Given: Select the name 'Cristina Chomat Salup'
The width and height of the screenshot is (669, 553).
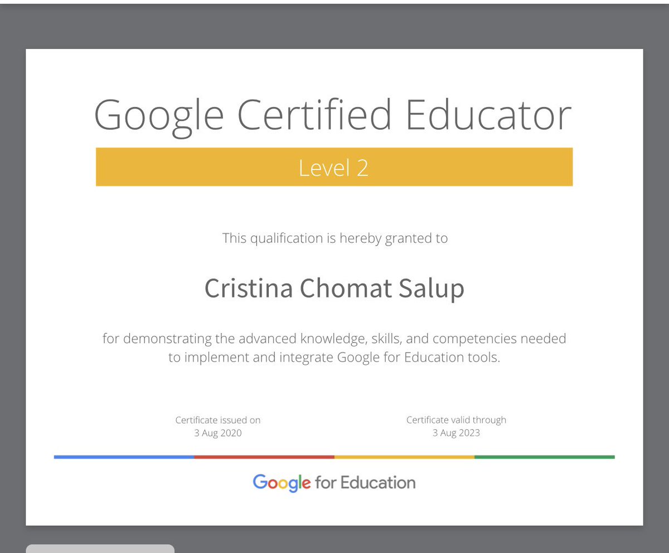Looking at the screenshot, I should (x=334, y=288).
